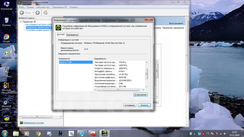Select the Пропускная способность 14.40 ГБ/с row
244x137 pixels.
pyautogui.click(x=119, y=75)
